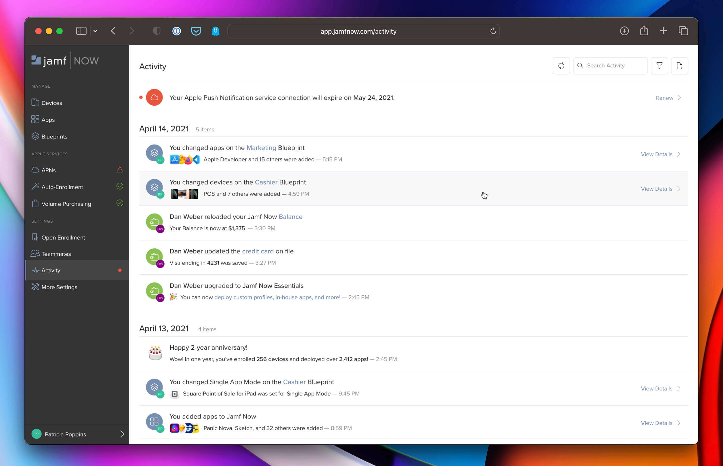723x466 pixels.
Task: Open APNs in the sidebar
Action: click(x=77, y=170)
